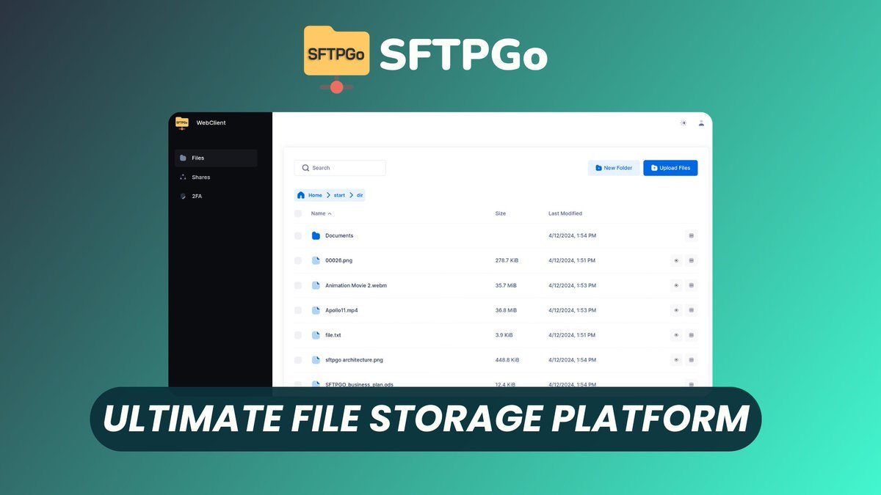Click the file icon for Apollo11.mp4
Viewport: 881px width, 495px height.
(x=316, y=310)
